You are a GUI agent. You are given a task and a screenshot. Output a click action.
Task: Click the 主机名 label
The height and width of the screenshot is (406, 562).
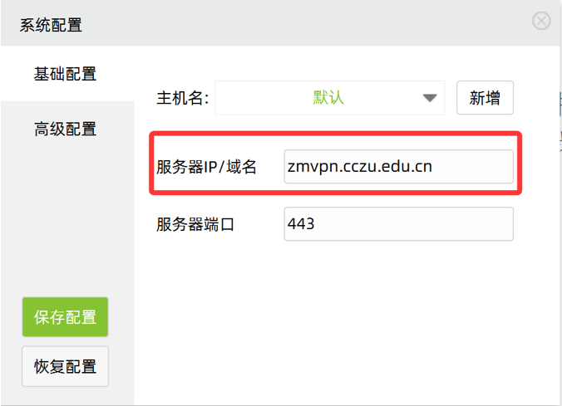(182, 99)
